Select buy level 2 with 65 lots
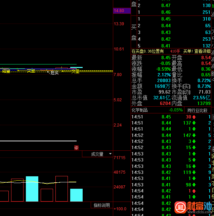Image resolution: width=214 pixels, height=216 pixels. pyautogui.click(x=174, y=26)
